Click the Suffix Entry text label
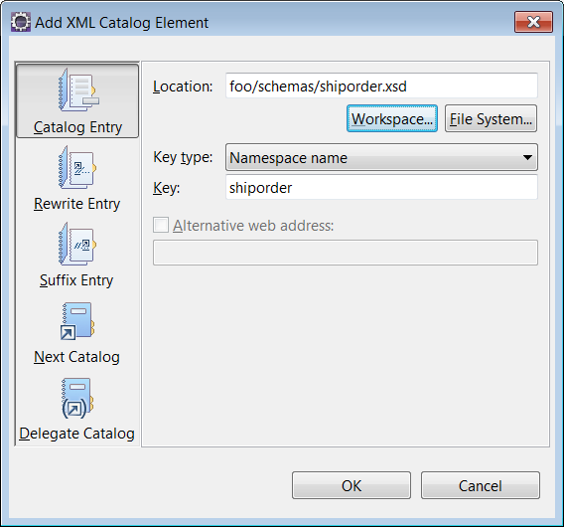Screen dimensions: 564x527 coord(76,280)
